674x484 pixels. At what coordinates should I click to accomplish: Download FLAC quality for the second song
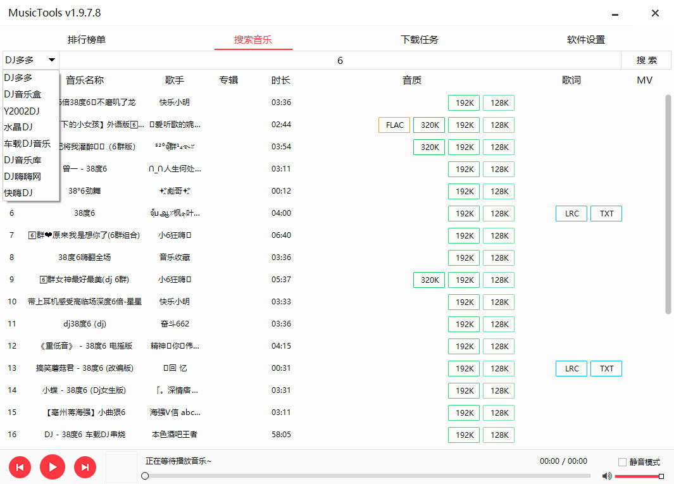coord(394,125)
